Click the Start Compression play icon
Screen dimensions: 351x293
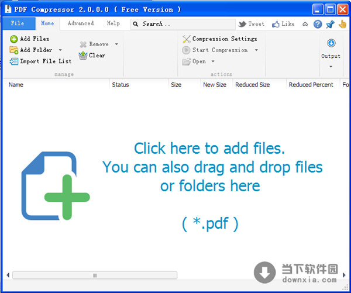tap(186, 50)
